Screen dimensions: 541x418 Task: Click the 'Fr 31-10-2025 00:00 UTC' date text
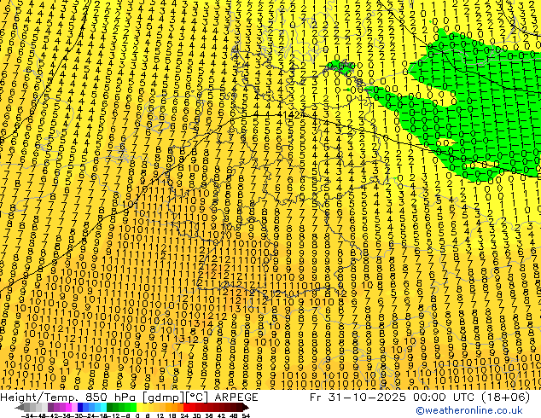coord(390,398)
